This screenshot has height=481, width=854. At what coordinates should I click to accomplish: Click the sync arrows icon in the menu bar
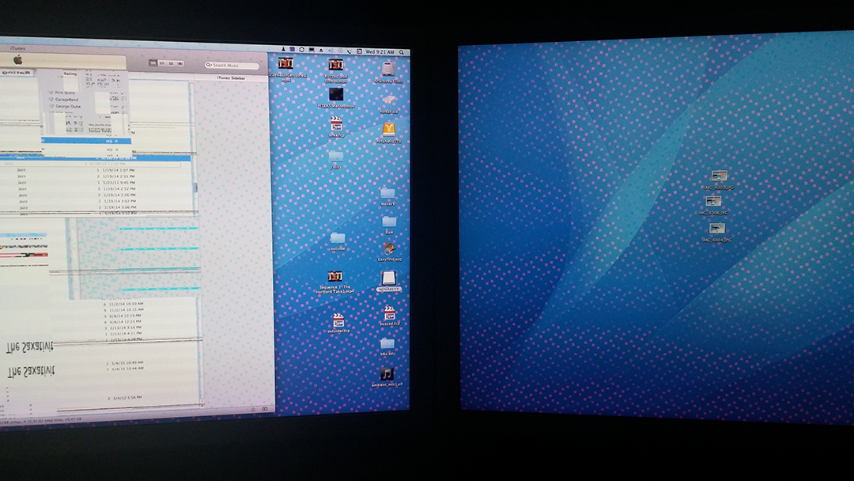[302, 50]
